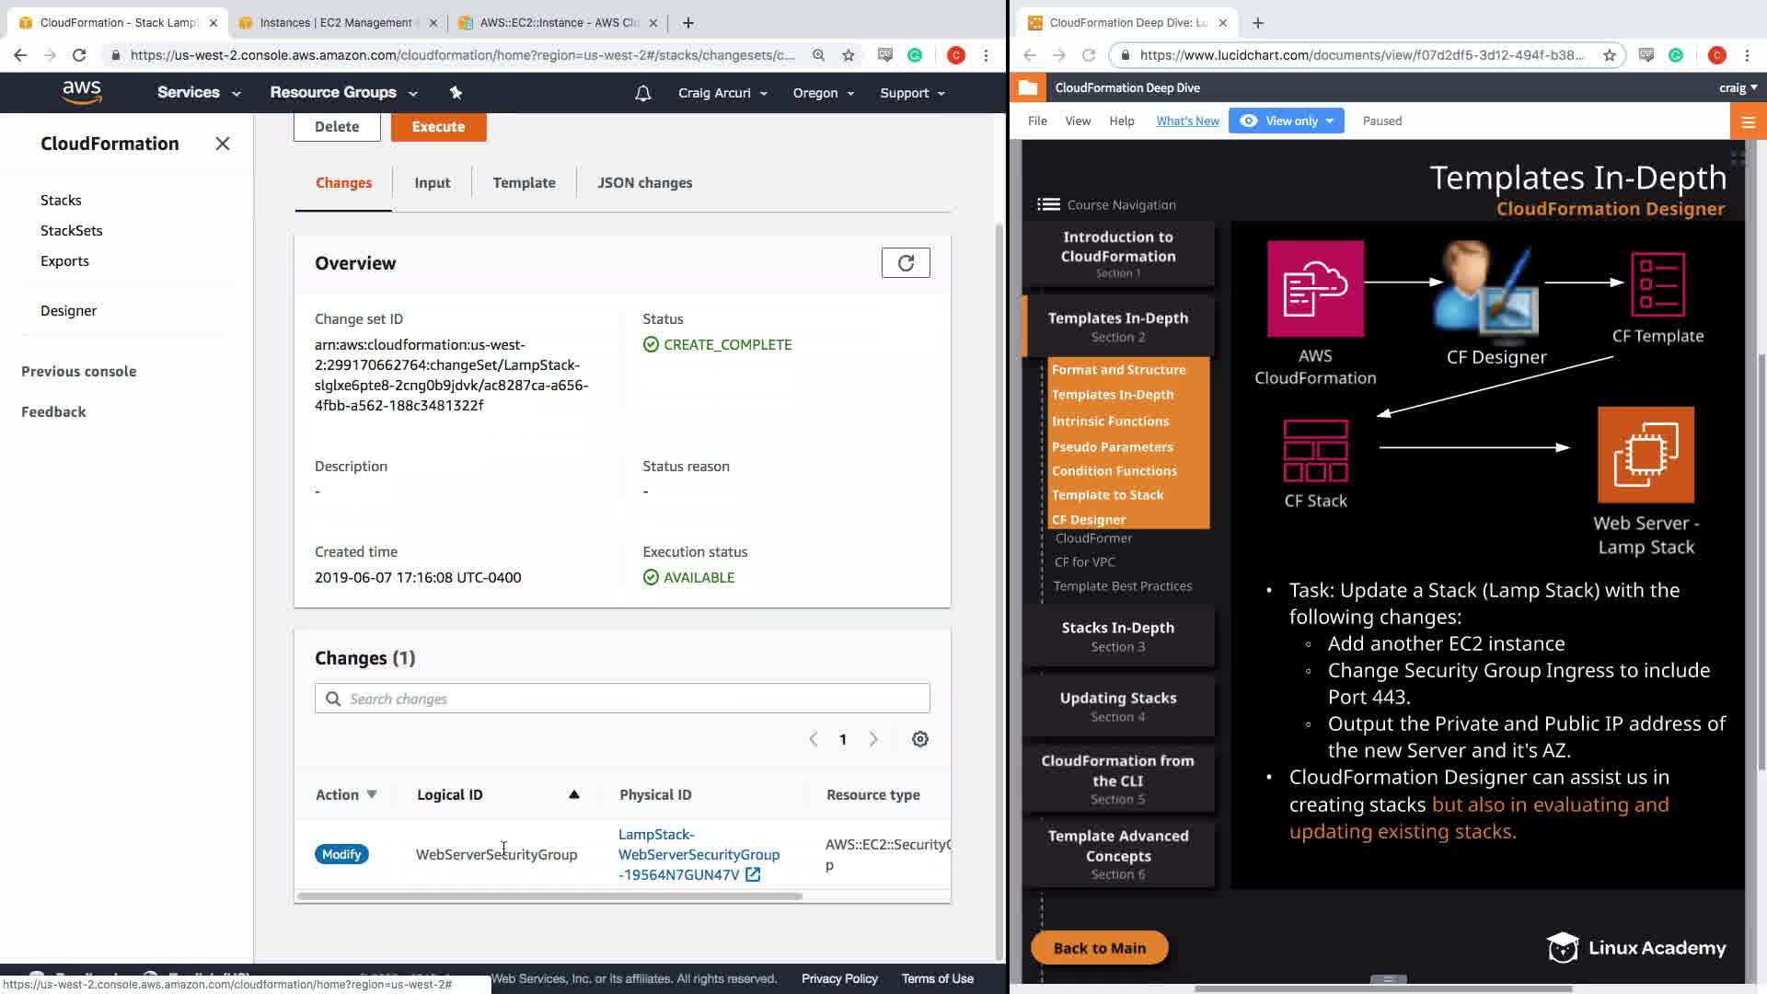The height and width of the screenshot is (994, 1767).
Task: Open the View only mode dropdown
Action: pos(1287,121)
